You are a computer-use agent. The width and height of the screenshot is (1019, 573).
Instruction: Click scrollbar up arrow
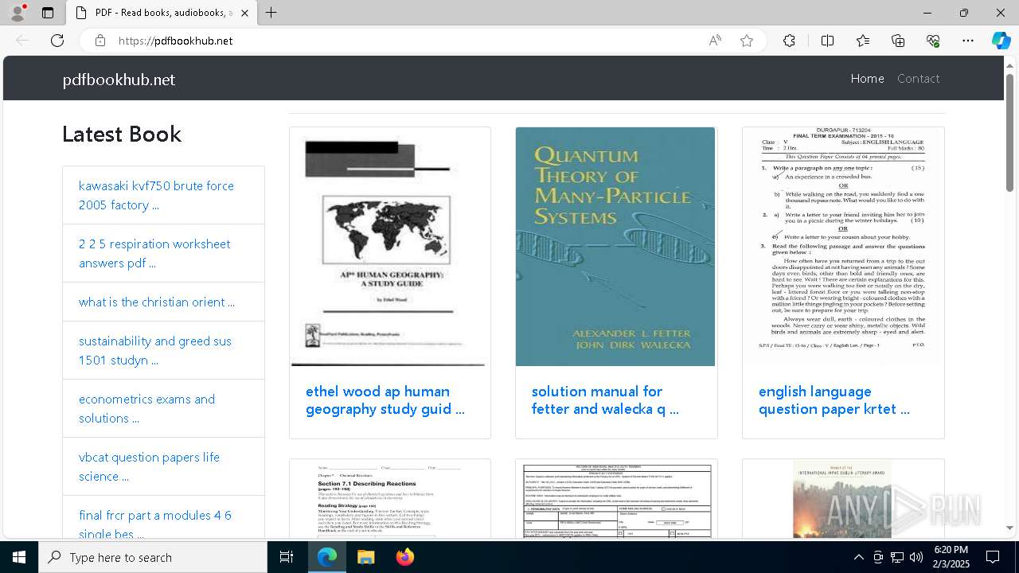click(1009, 65)
